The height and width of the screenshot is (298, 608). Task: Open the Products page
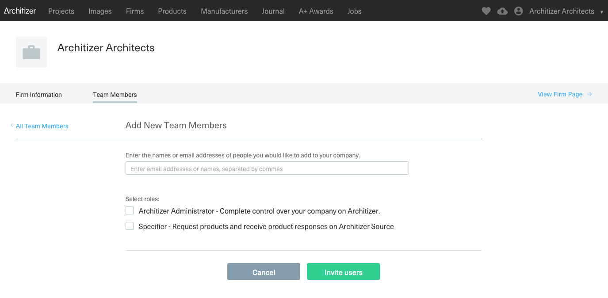click(172, 11)
